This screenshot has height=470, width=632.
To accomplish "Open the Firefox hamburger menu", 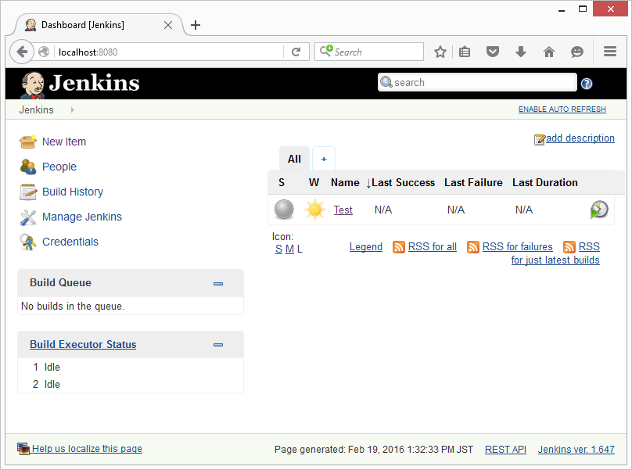I will (610, 51).
